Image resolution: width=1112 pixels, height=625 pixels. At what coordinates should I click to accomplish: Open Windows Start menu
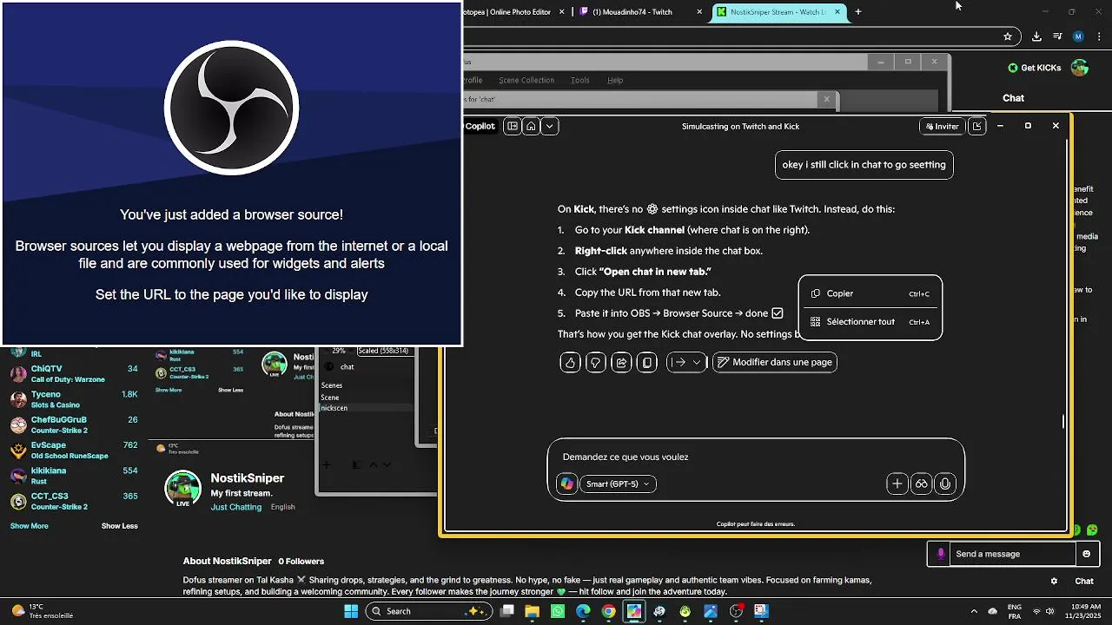tap(351, 611)
